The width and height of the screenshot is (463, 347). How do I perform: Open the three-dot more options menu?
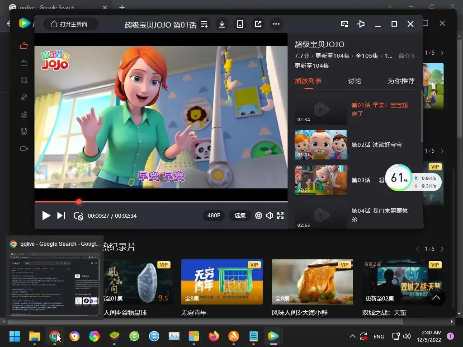pyautogui.click(x=276, y=24)
